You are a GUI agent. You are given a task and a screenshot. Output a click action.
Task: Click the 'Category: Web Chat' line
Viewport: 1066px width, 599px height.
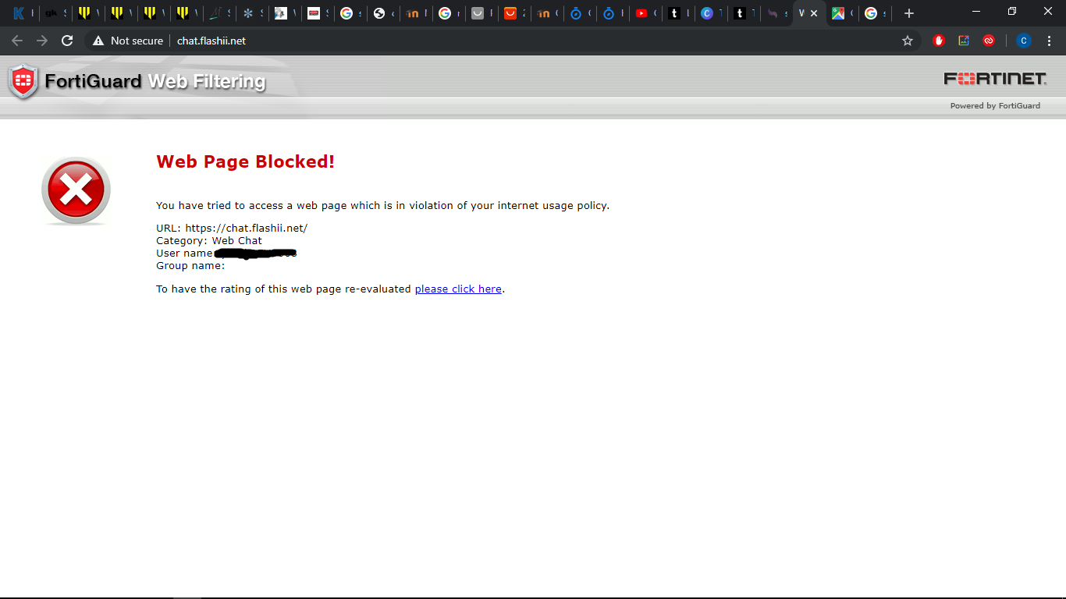[209, 241]
